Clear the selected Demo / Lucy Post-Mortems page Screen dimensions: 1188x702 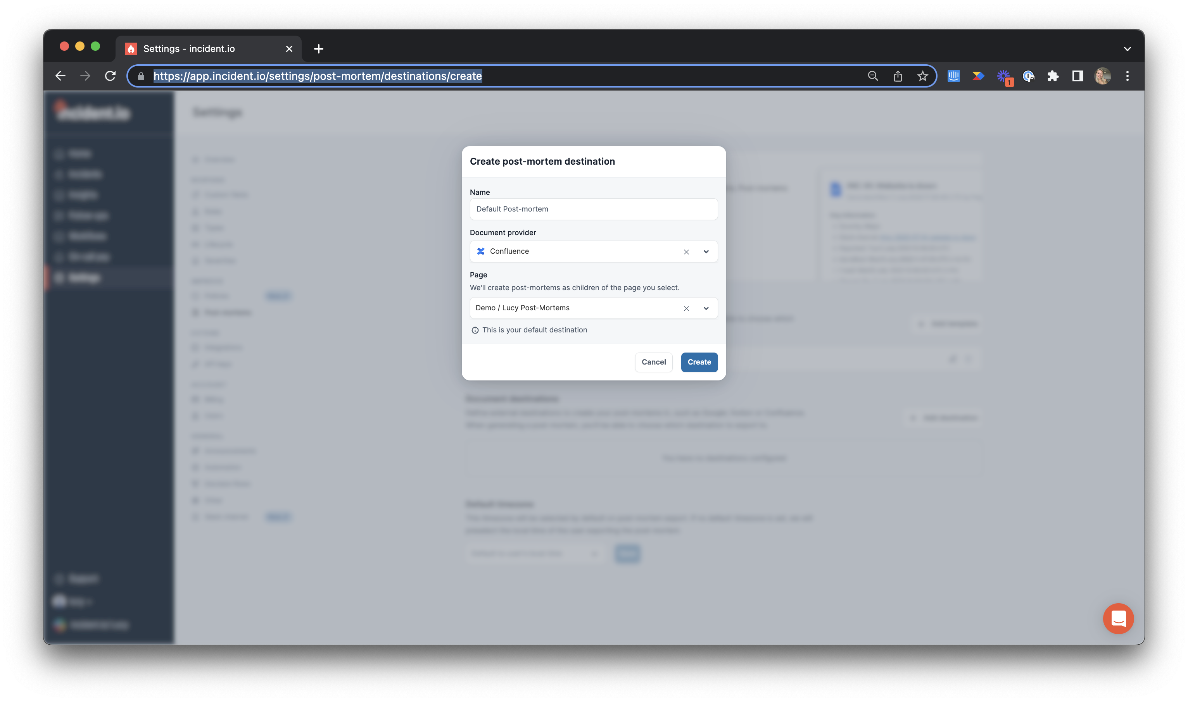[686, 308]
